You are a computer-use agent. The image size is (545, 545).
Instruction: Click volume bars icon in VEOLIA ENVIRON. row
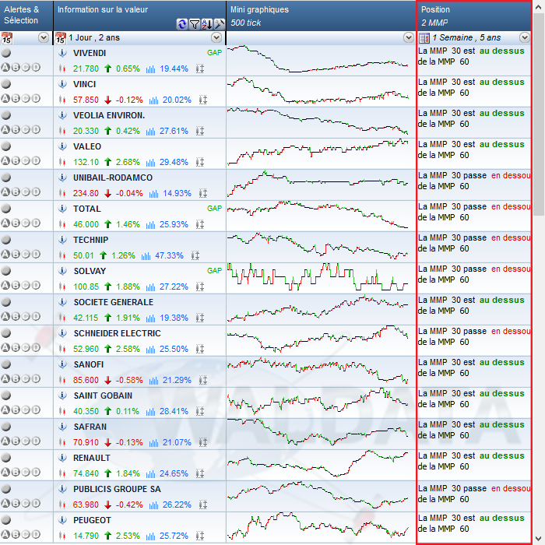[x=150, y=131]
